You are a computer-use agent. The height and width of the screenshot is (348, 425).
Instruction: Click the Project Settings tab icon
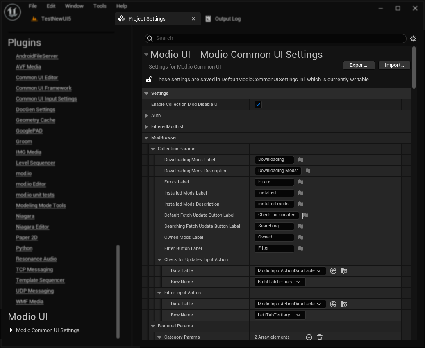[x=121, y=18]
